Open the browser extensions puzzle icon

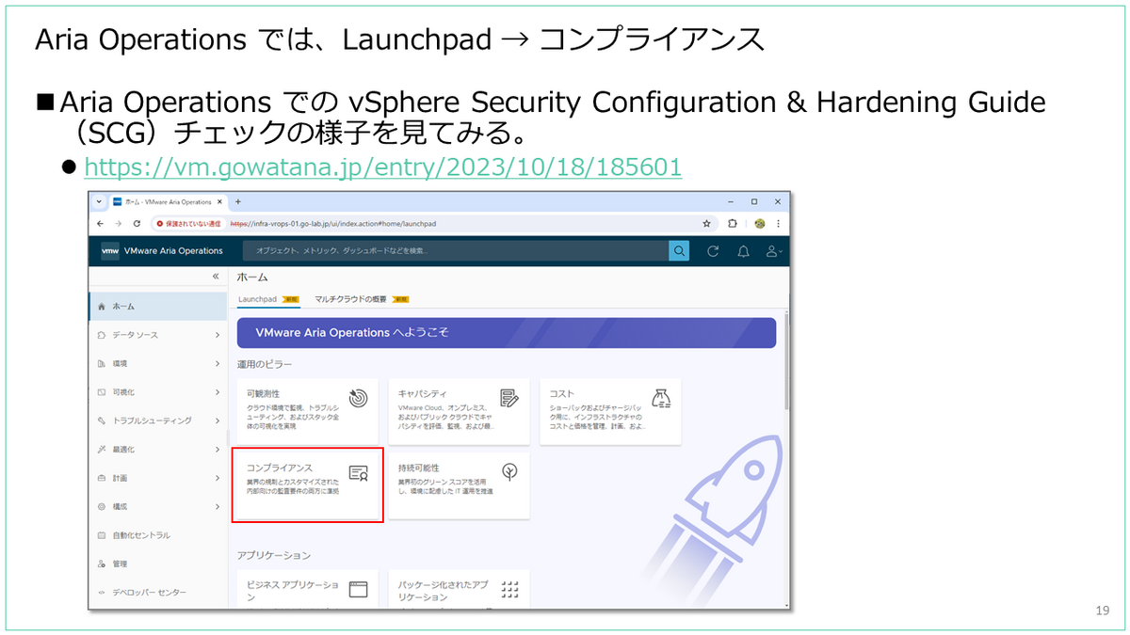point(733,224)
